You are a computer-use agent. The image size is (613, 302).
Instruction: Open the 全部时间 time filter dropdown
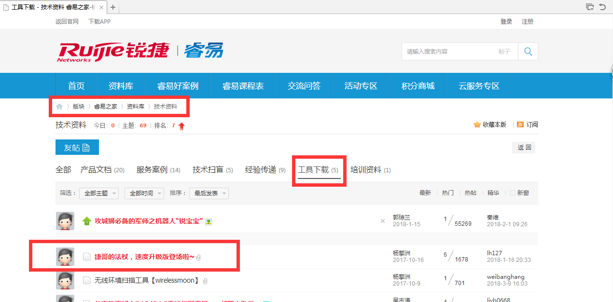click(144, 193)
